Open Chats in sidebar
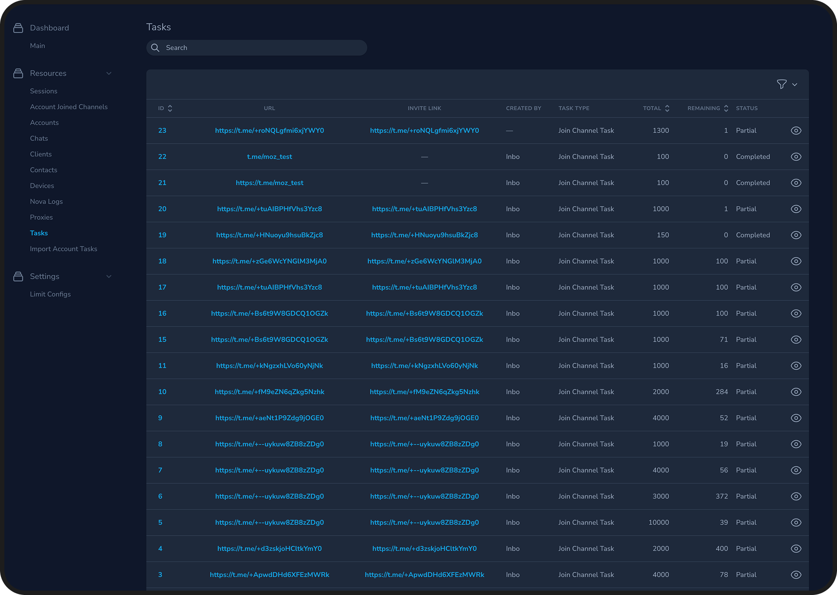Image resolution: width=837 pixels, height=595 pixels. coord(39,139)
